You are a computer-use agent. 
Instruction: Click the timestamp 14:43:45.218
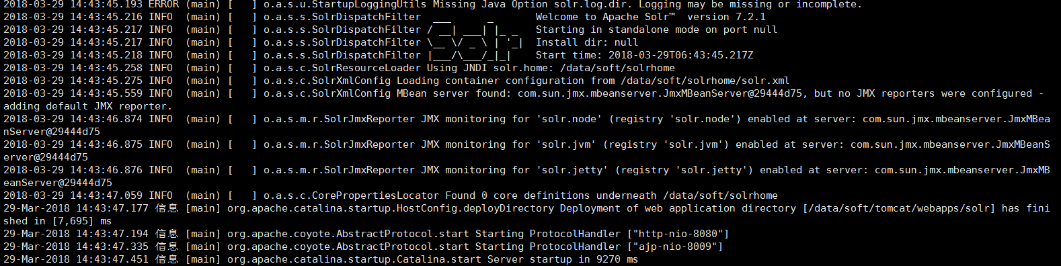pos(106,55)
